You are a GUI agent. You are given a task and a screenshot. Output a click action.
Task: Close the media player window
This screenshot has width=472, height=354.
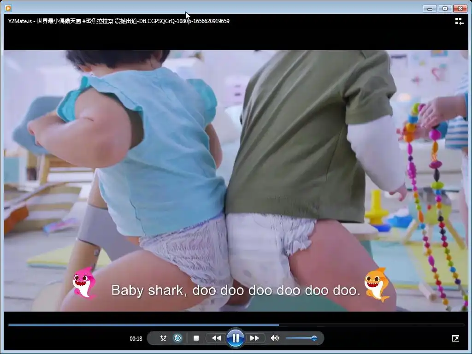pyautogui.click(x=460, y=8)
